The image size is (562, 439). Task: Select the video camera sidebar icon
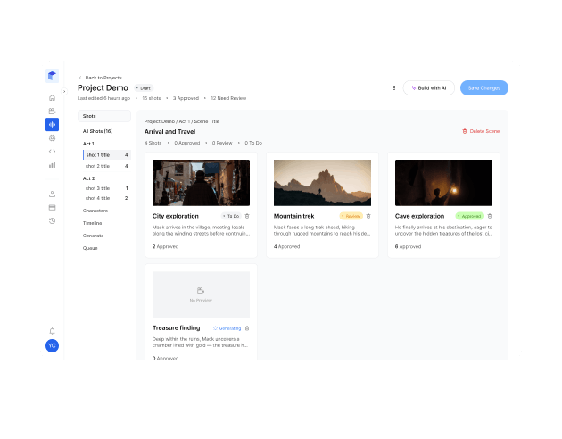52,112
